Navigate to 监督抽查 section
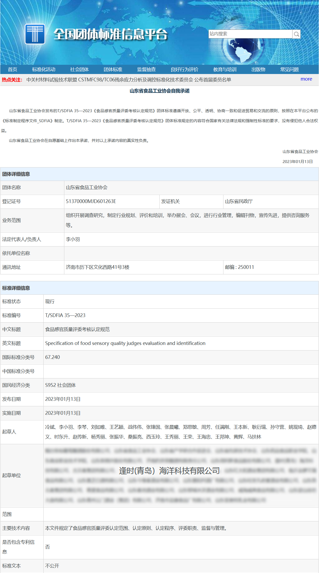319x573 pixels. coord(146,70)
